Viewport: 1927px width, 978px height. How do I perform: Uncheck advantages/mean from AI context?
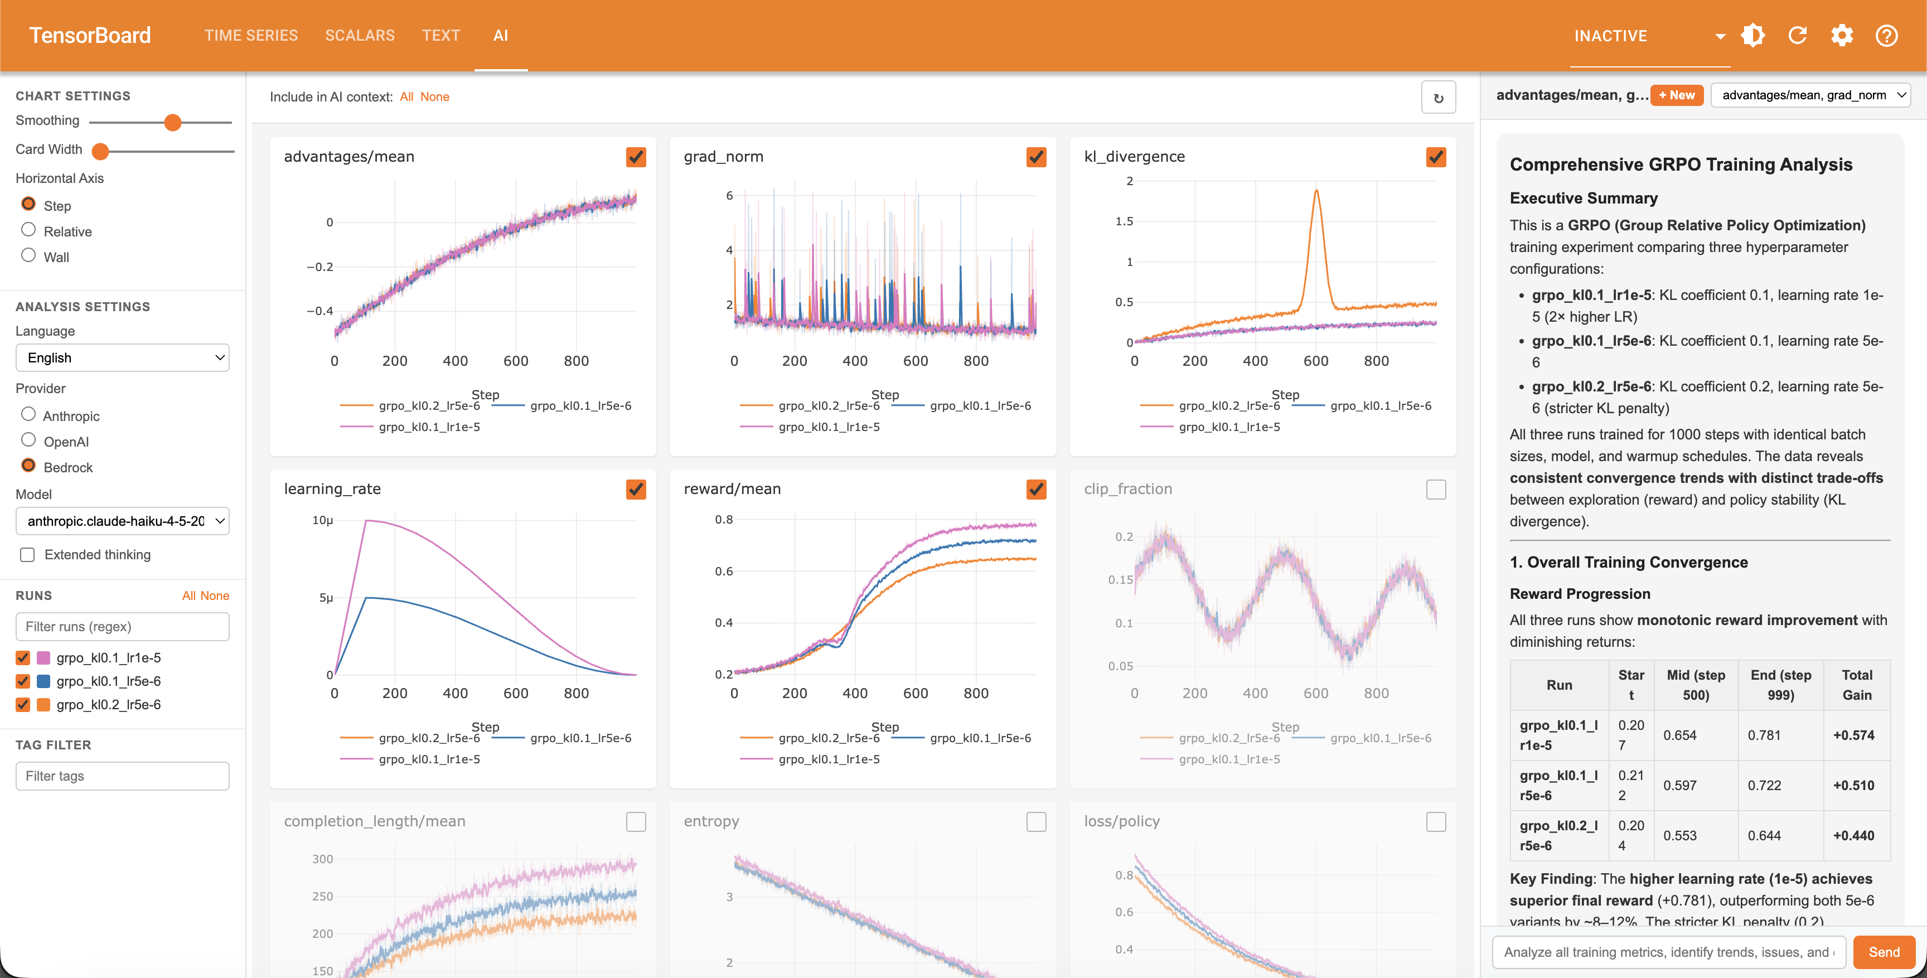636,157
